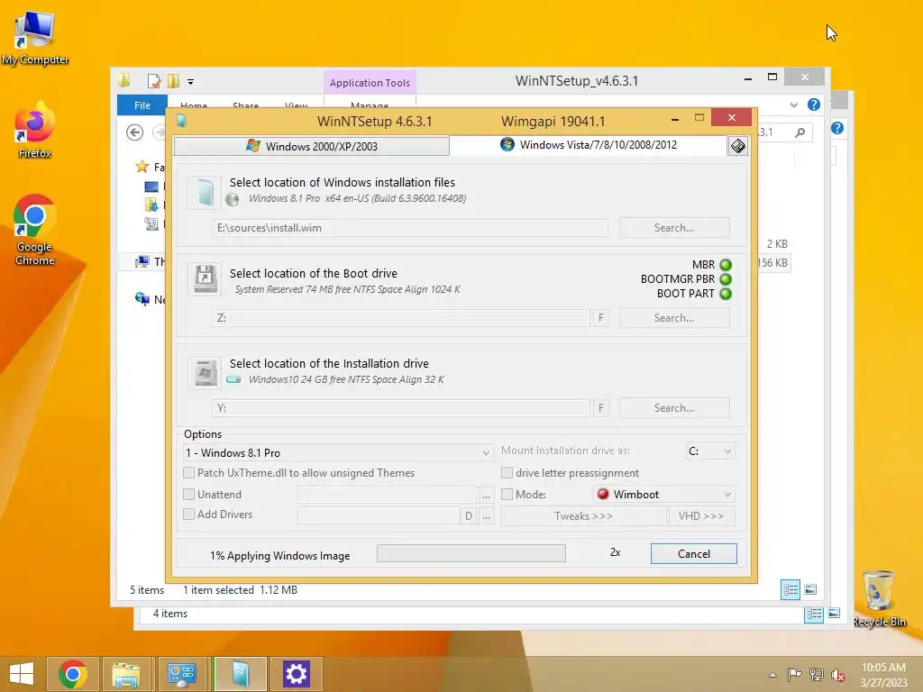Image resolution: width=923 pixels, height=692 pixels.
Task: Cancel applying the Windows image
Action: 693,554
